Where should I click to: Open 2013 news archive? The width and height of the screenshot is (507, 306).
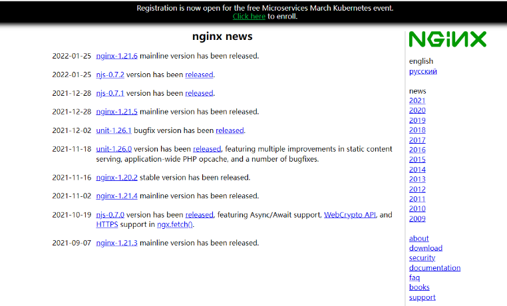pos(417,180)
